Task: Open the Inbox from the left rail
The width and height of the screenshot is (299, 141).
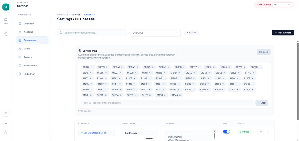Action: click(6, 21)
